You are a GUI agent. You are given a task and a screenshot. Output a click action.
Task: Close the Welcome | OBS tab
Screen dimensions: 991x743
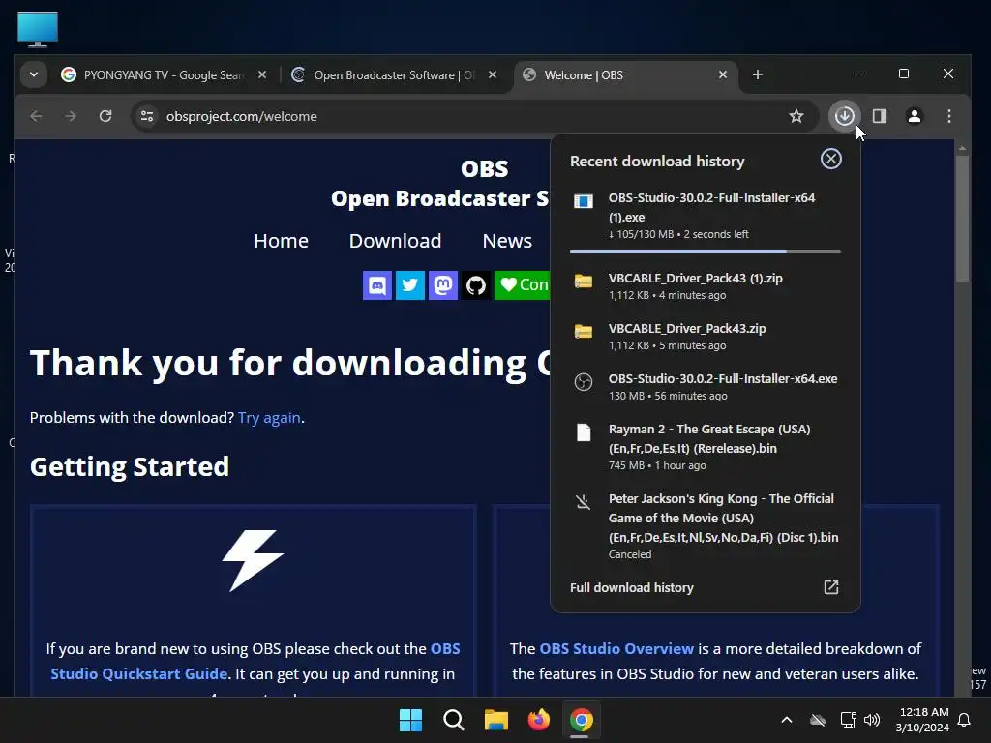(722, 75)
